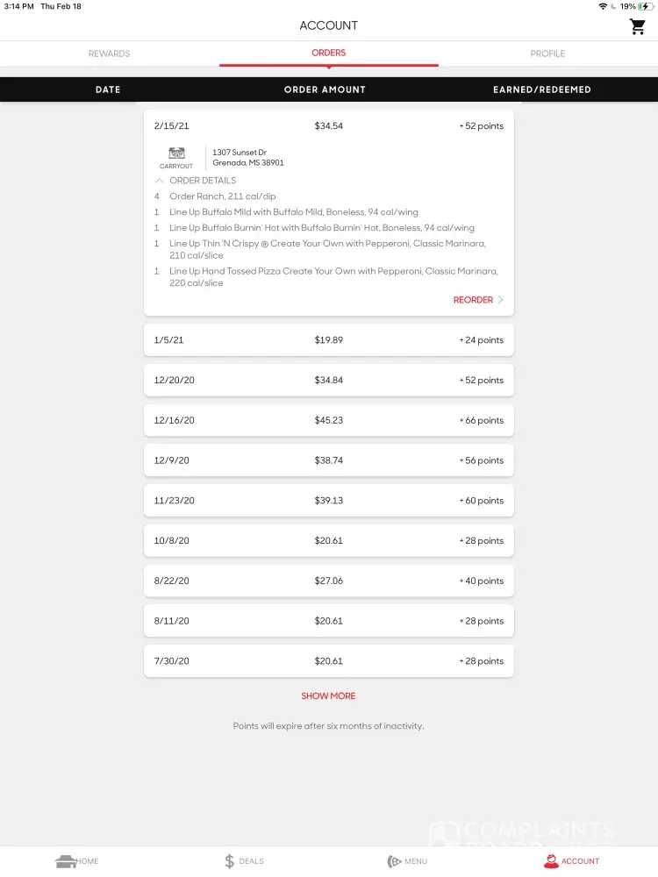Open the 7/30/20 order row
The image size is (658, 877).
click(328, 661)
